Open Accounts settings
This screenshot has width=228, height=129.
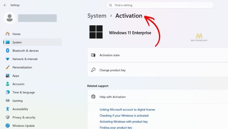tap(32, 84)
